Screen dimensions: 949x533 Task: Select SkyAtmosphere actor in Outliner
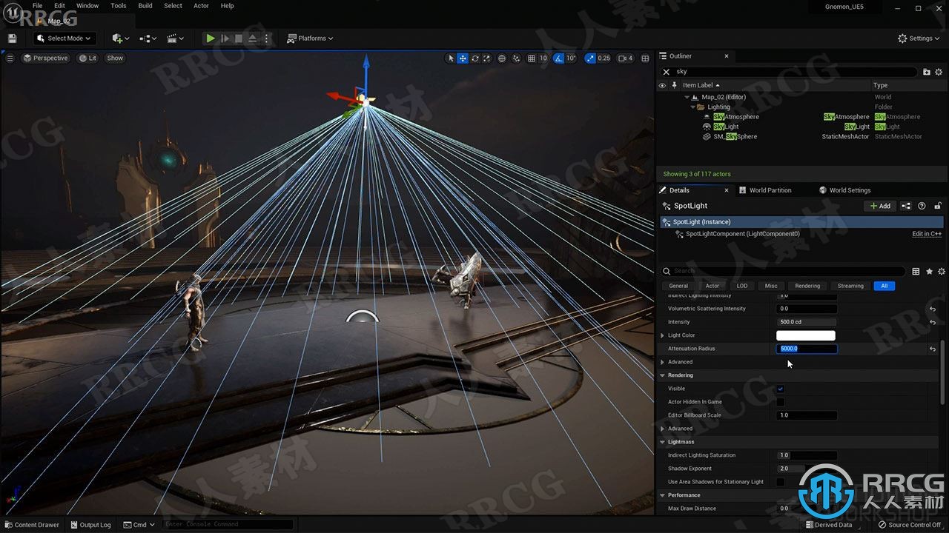(736, 117)
